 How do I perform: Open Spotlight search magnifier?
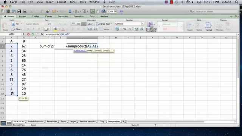(x=236, y=2)
